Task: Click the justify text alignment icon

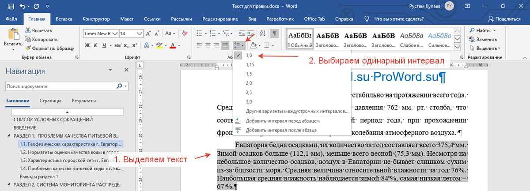Action: (x=225, y=45)
